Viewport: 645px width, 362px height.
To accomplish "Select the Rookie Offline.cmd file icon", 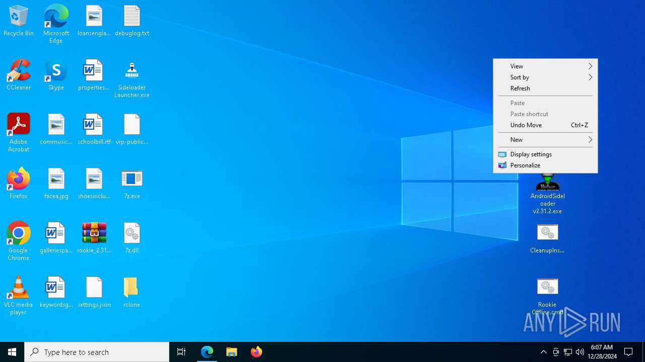I will 548,297.
